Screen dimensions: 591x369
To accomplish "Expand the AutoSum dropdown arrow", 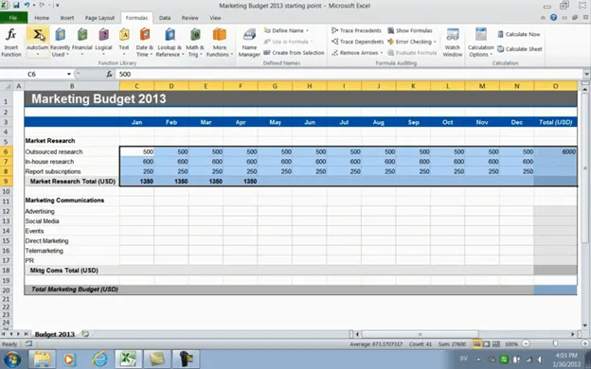I will [x=38, y=55].
